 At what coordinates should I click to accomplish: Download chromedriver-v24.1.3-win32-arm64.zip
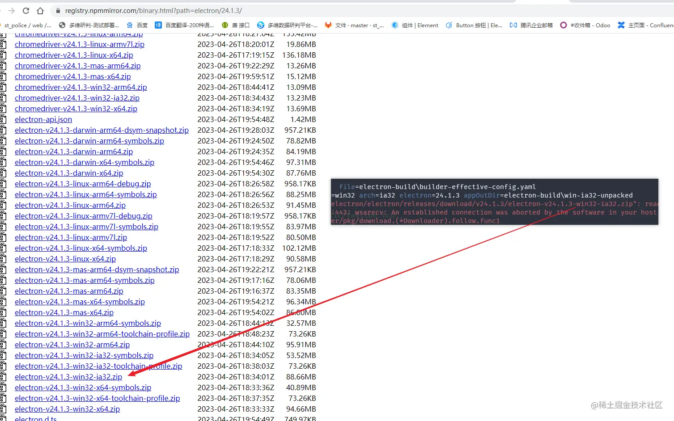click(81, 87)
